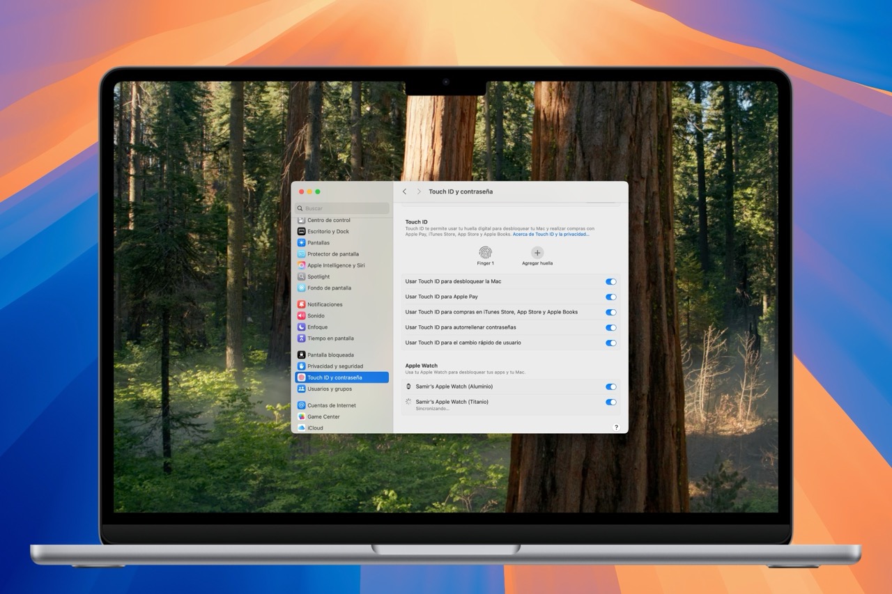Toggle Touch ID for iTunes Store purchases
The height and width of the screenshot is (594, 892).
click(x=610, y=312)
